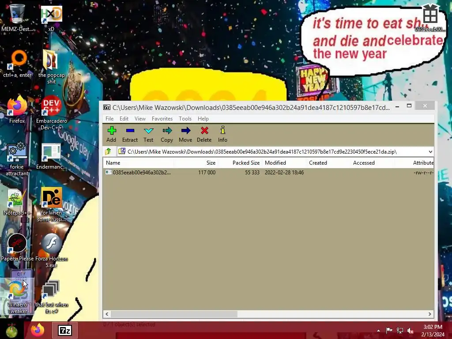This screenshot has height=339, width=452.
Task: Sort by the Name column header
Action: click(138, 163)
